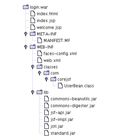Click the login.war root folder icon
Screen dimensions: 116x139
coord(26,7)
